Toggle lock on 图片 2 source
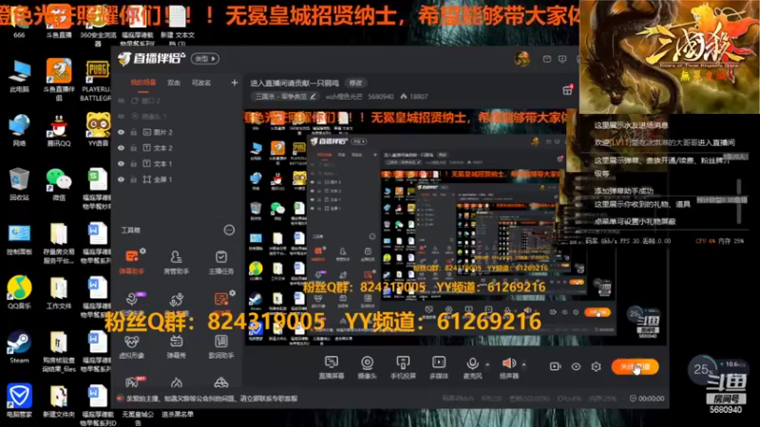Viewport: 760px width, 427px height. pos(133,132)
